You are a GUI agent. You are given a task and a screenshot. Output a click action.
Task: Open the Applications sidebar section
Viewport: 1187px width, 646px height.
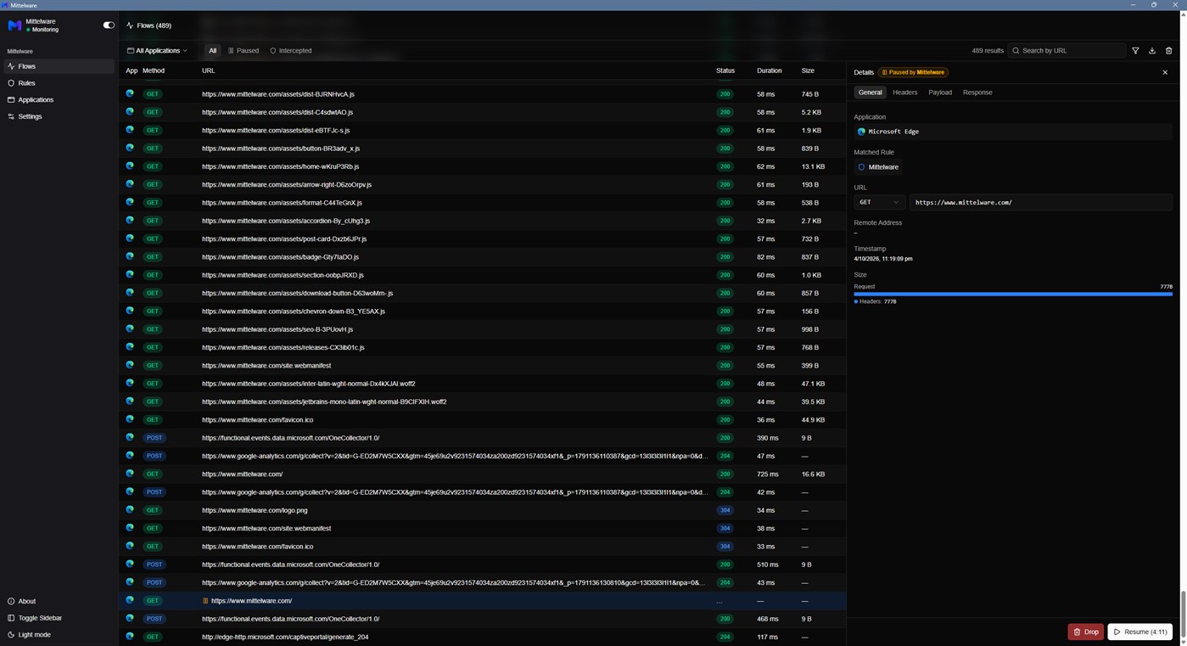tap(58, 99)
